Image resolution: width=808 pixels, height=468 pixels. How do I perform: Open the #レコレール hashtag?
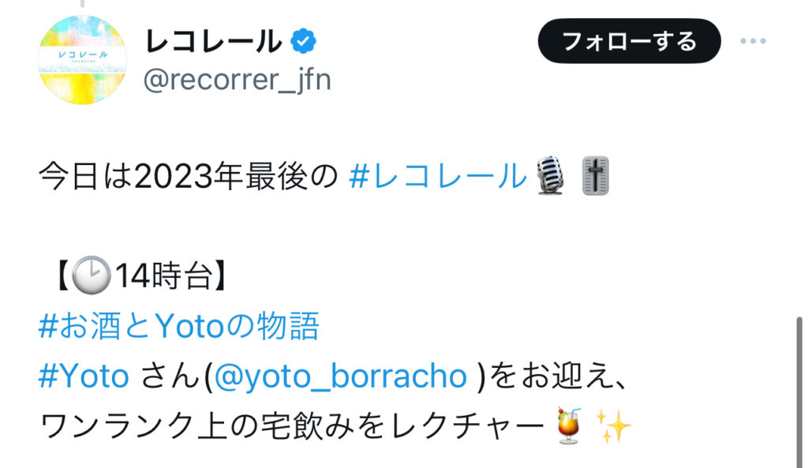[x=438, y=176]
